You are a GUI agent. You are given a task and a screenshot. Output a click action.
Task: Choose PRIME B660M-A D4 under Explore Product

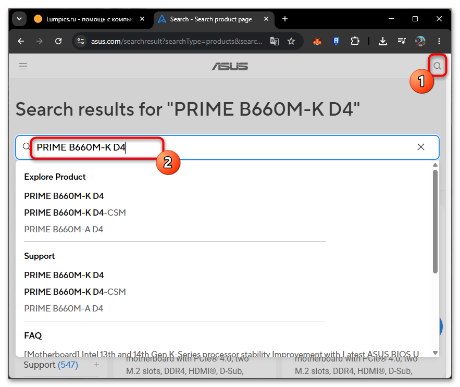click(x=64, y=230)
